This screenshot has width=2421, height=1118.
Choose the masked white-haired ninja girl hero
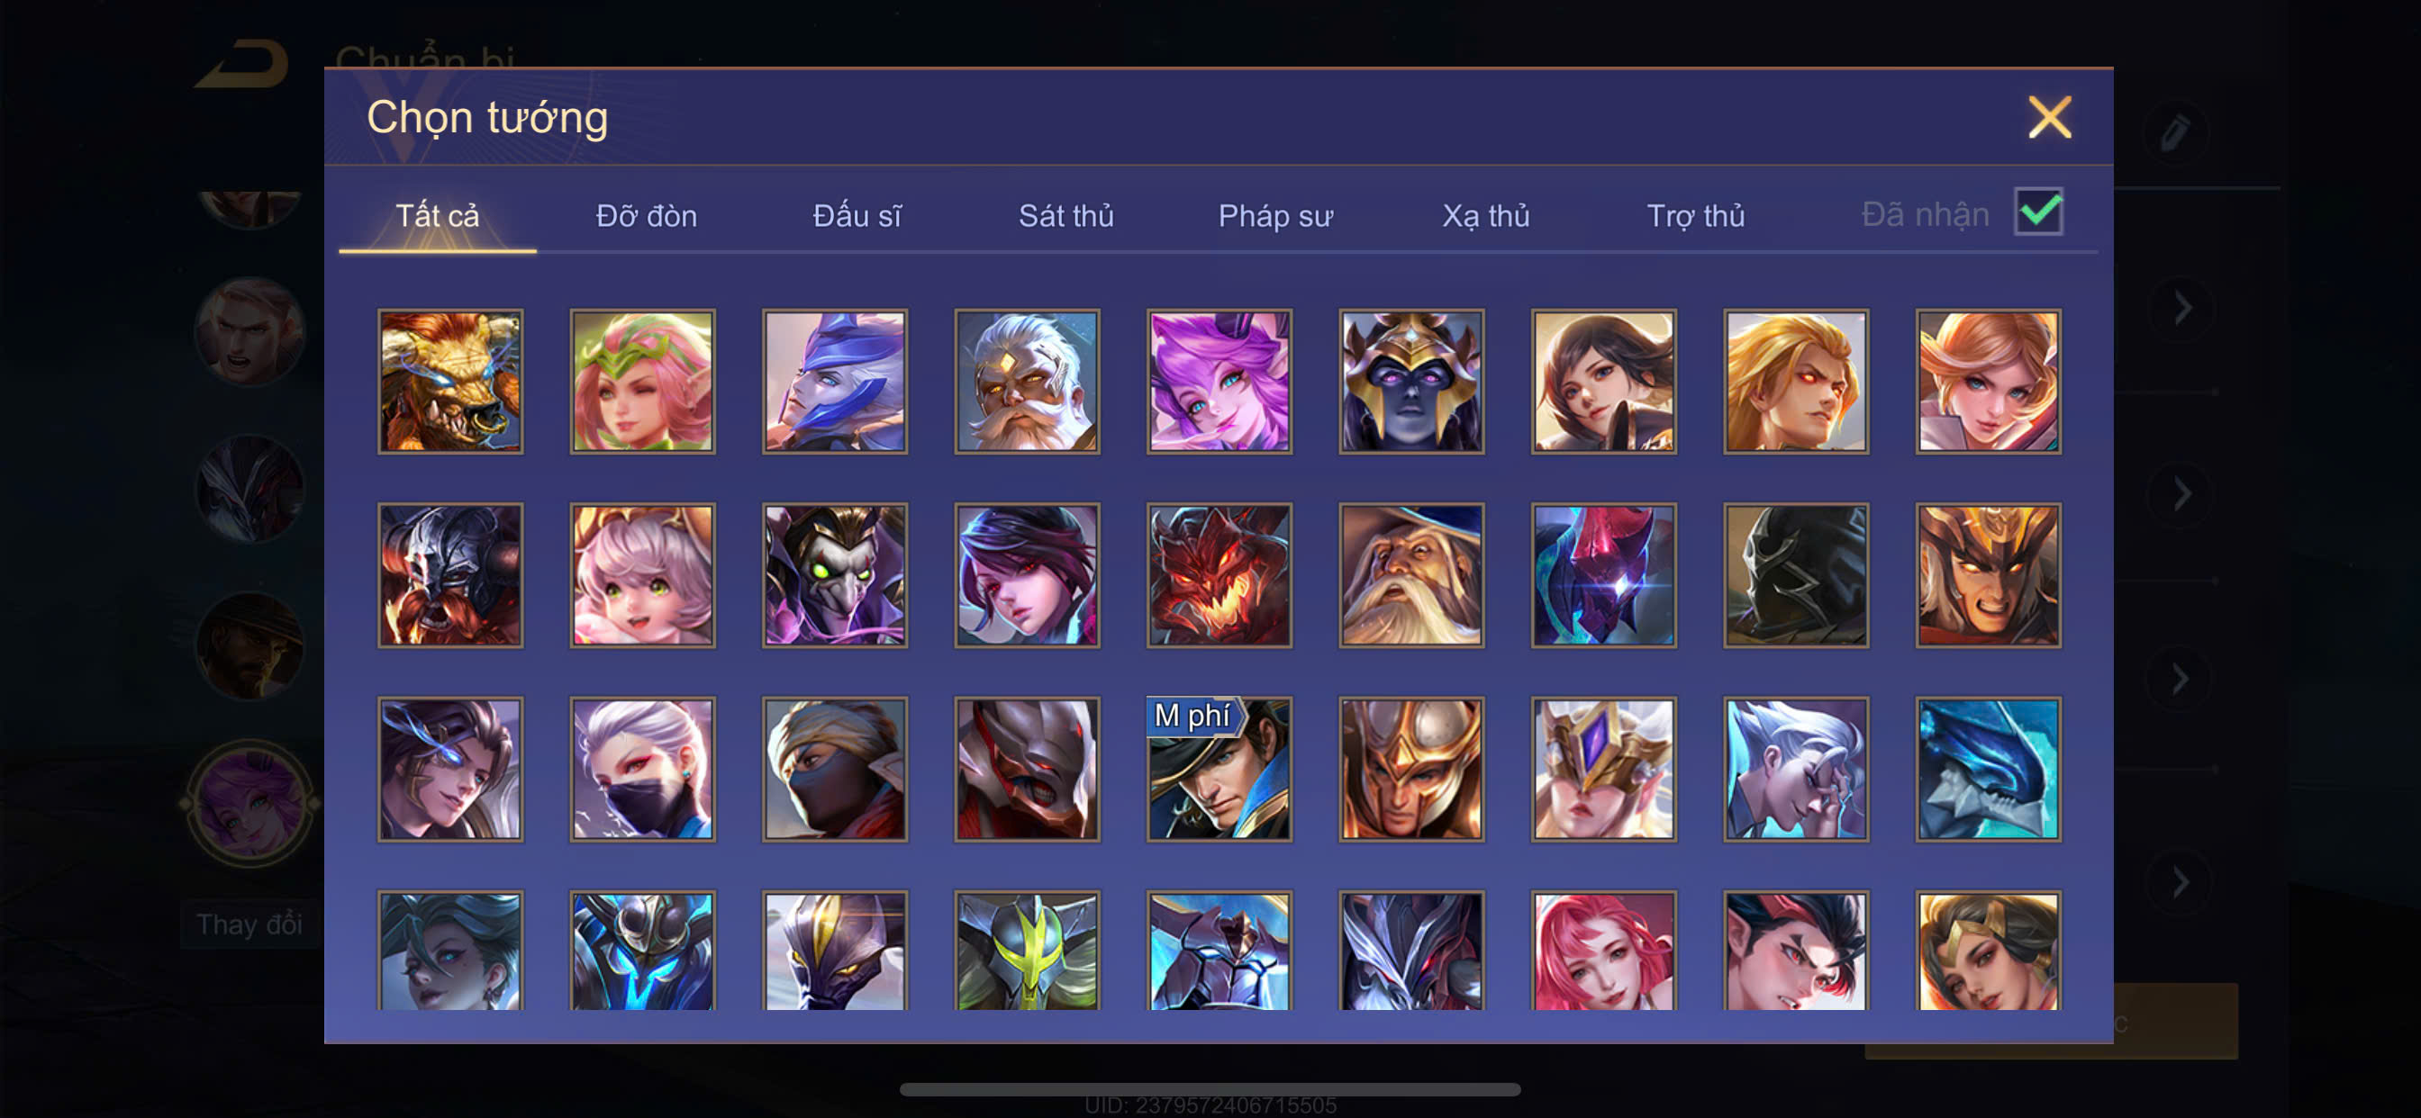pos(642,769)
